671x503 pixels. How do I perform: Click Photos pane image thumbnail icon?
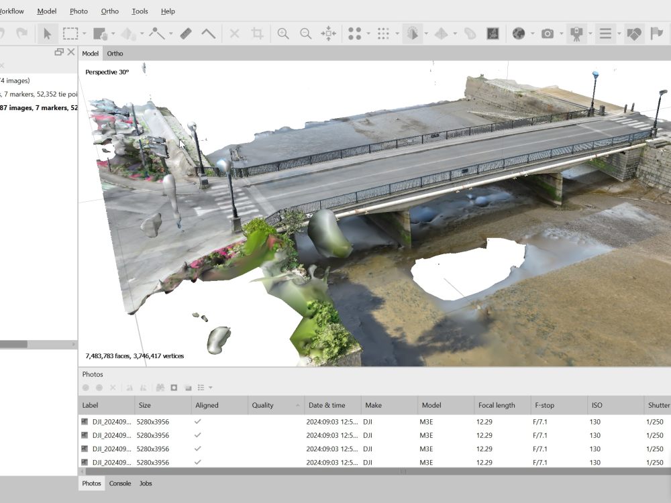(x=188, y=388)
